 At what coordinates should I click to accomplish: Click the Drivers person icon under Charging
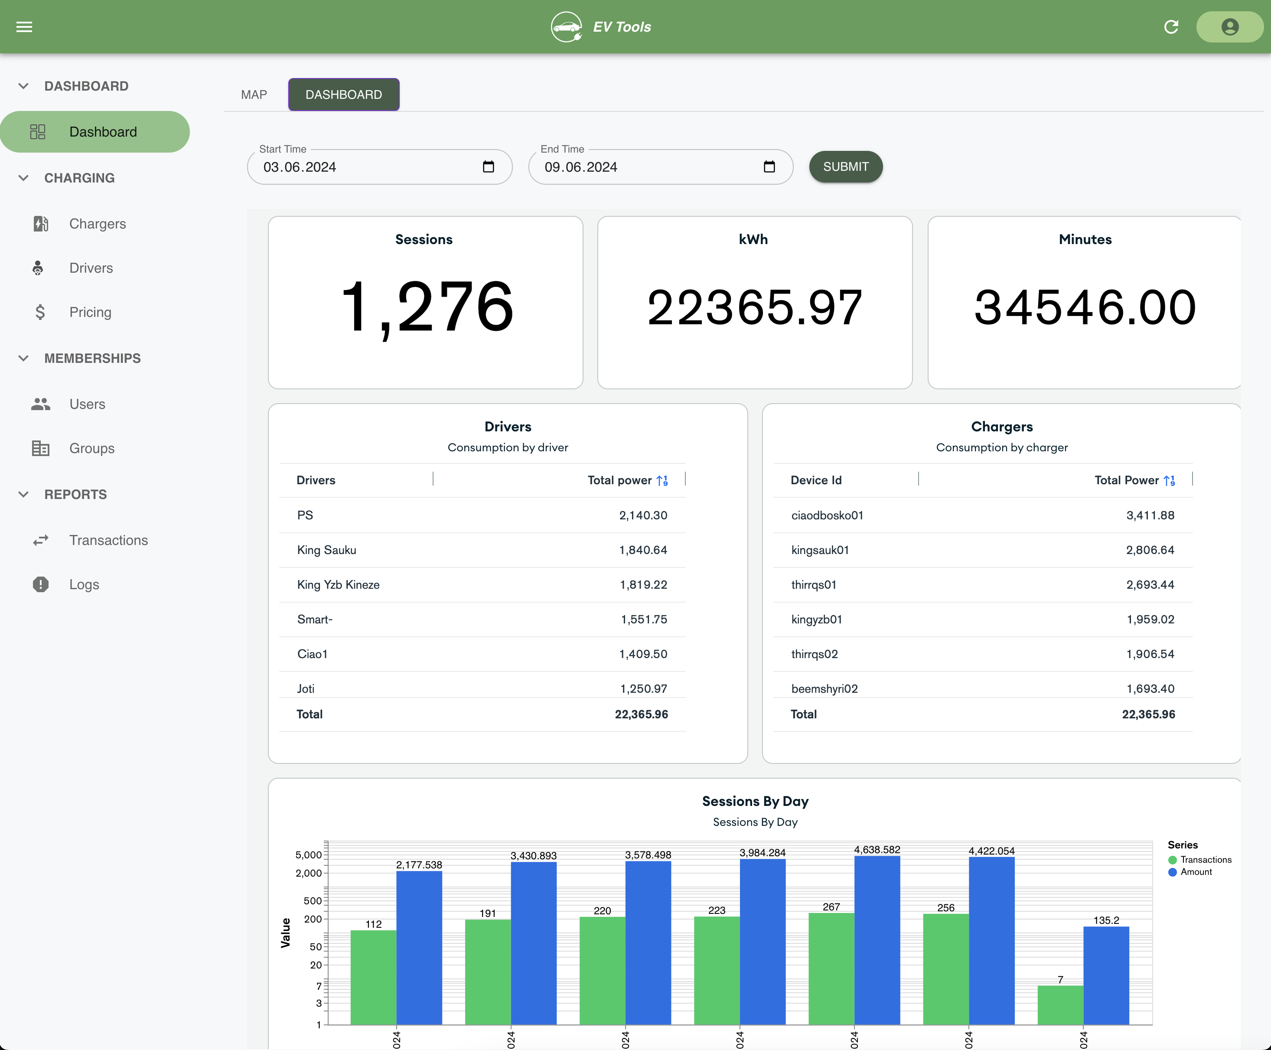(39, 268)
